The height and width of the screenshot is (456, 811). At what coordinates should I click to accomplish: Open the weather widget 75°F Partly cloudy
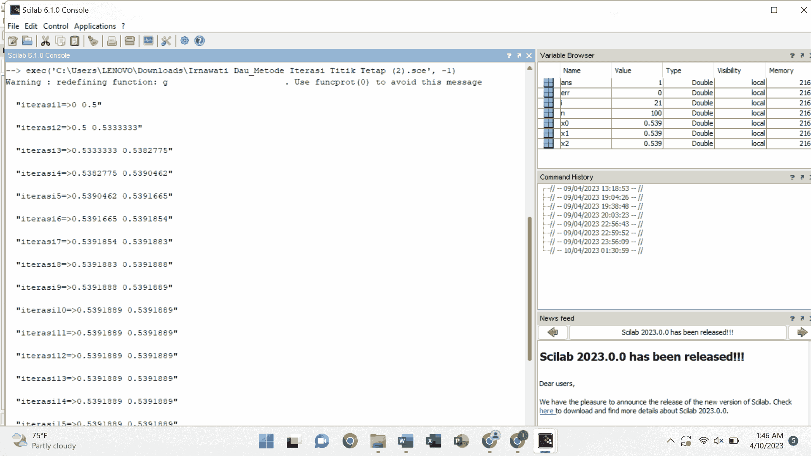pos(44,441)
